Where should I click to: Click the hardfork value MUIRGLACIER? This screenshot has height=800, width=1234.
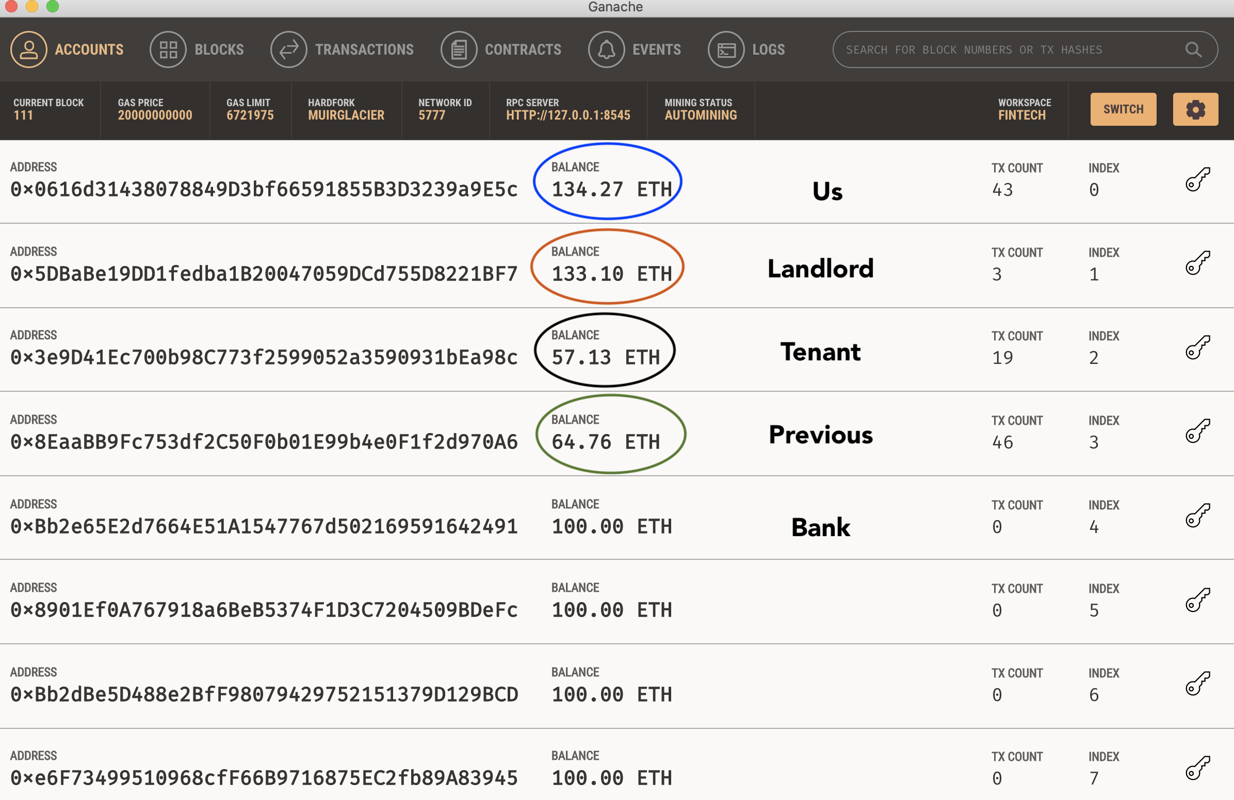(346, 115)
